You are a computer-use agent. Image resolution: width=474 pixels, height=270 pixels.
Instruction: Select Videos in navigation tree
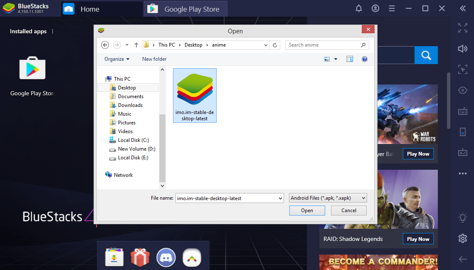[125, 131]
